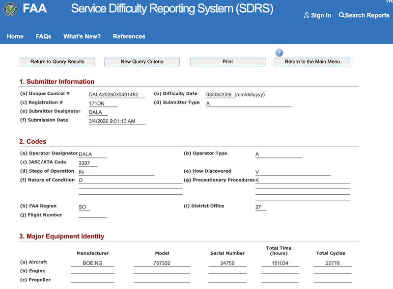Open the FAQs menu item
The image size is (393, 289).
[43, 36]
